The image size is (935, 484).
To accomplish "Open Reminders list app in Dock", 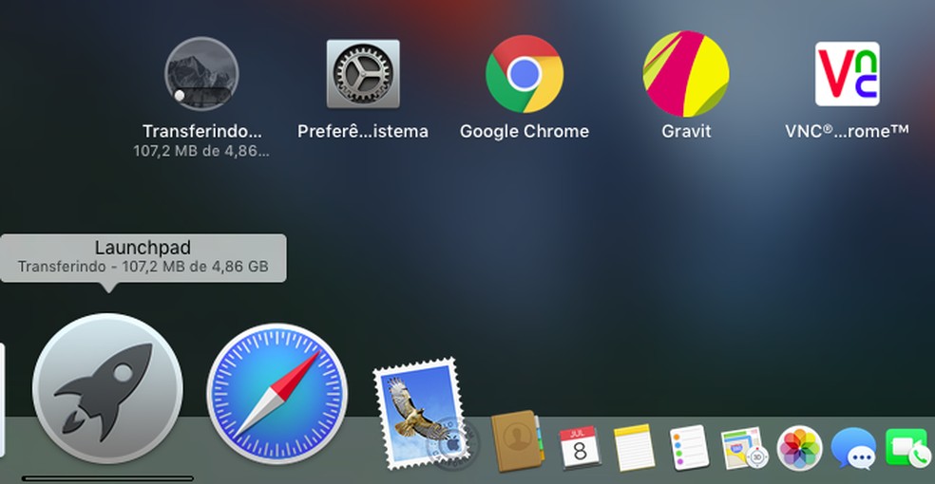I will click(689, 448).
